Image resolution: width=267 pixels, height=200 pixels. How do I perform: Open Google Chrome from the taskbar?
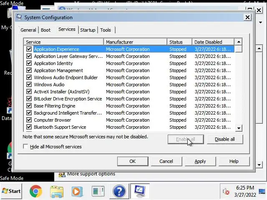pos(35,191)
